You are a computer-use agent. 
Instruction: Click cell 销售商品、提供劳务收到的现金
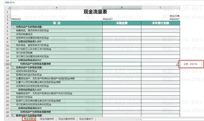pyautogui.click(x=57, y=31)
